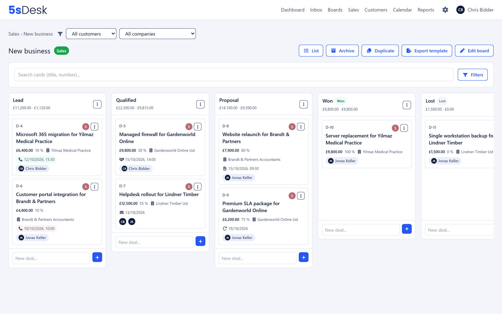
Task: Add a new deal in Qualified column
Action: tap(200, 241)
